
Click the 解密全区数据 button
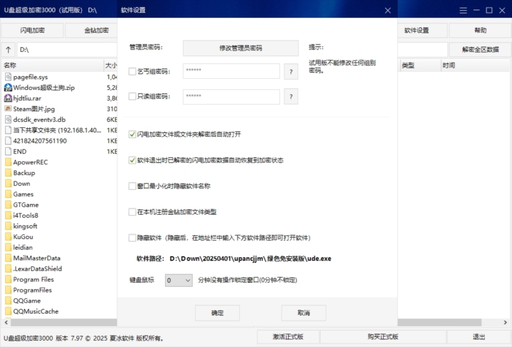point(480,50)
